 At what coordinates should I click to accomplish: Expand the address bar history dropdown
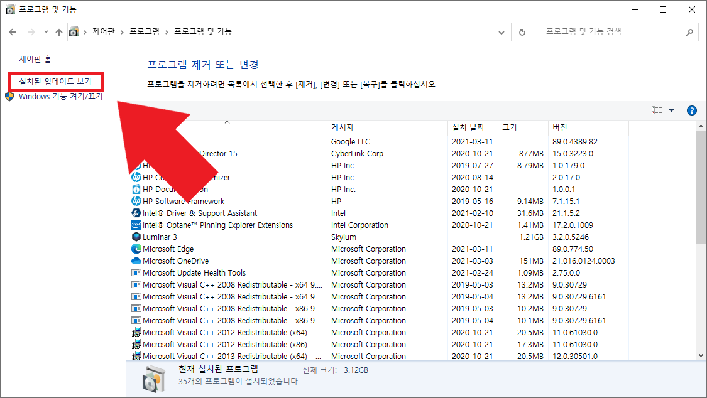point(501,33)
